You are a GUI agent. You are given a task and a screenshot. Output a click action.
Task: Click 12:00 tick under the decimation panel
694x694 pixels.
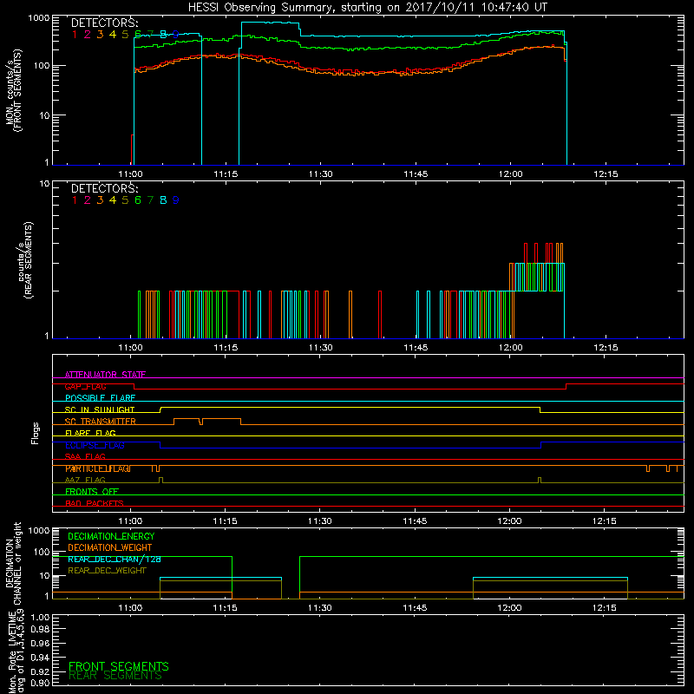(509, 608)
